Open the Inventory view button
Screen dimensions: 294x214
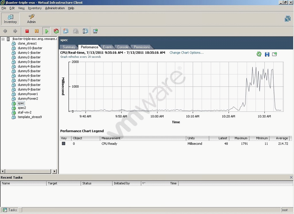coord(10,19)
